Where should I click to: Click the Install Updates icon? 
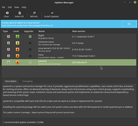(52, 13)
